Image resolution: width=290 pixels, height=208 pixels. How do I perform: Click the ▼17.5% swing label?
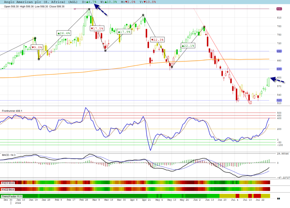click(x=97, y=29)
